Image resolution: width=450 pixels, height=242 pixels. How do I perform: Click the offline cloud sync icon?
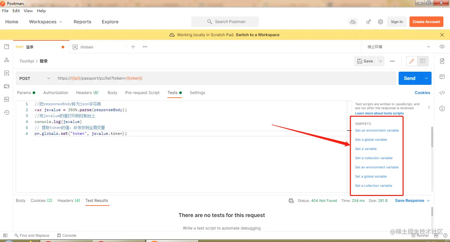[353, 22]
